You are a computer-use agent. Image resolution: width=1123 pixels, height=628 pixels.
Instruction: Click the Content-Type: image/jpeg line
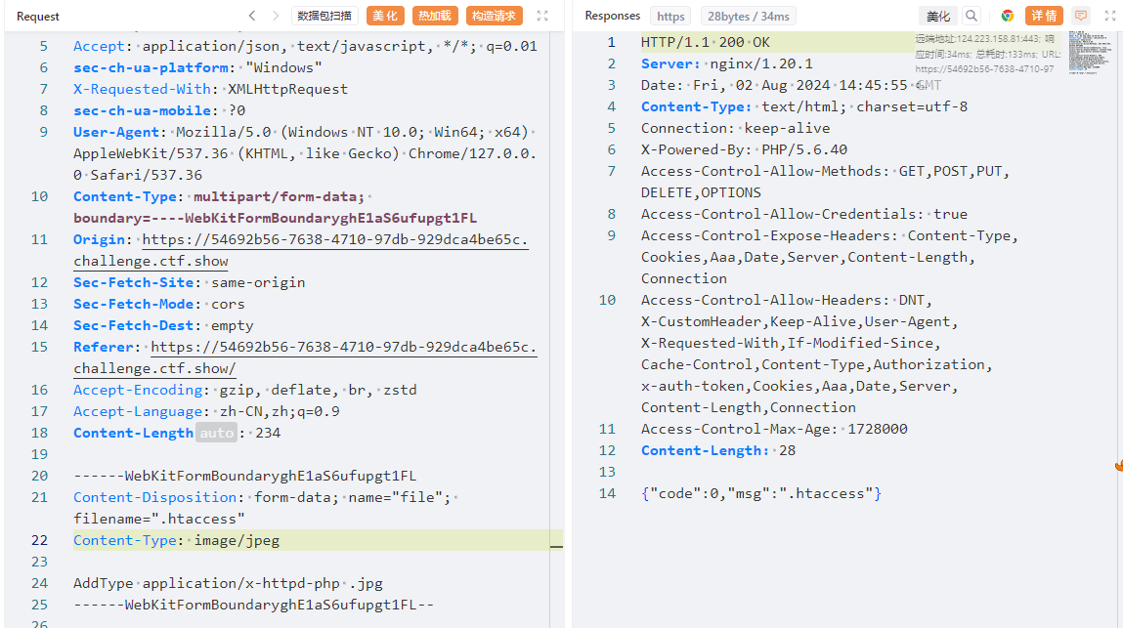click(x=176, y=540)
